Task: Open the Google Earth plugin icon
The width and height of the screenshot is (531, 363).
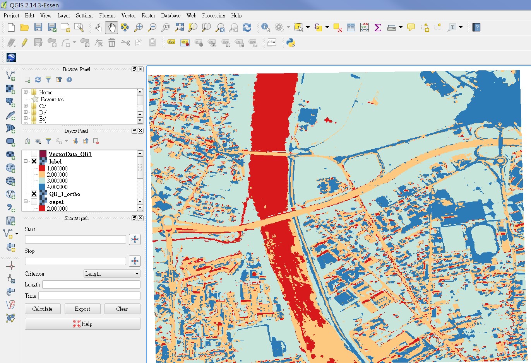Action: click(x=11, y=58)
